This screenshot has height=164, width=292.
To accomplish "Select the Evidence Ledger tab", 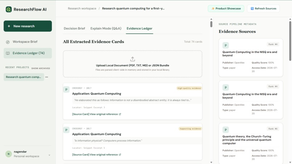I will point(139,29).
